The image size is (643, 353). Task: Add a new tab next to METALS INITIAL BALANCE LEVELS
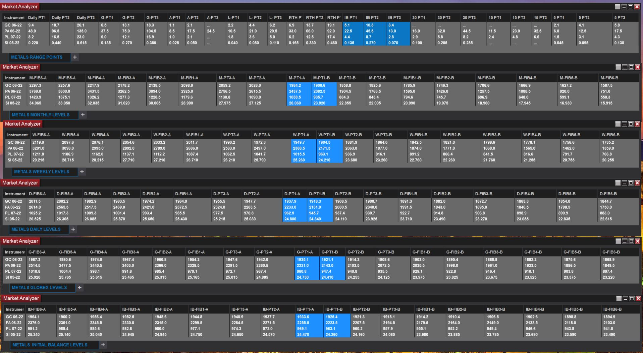tap(103, 345)
